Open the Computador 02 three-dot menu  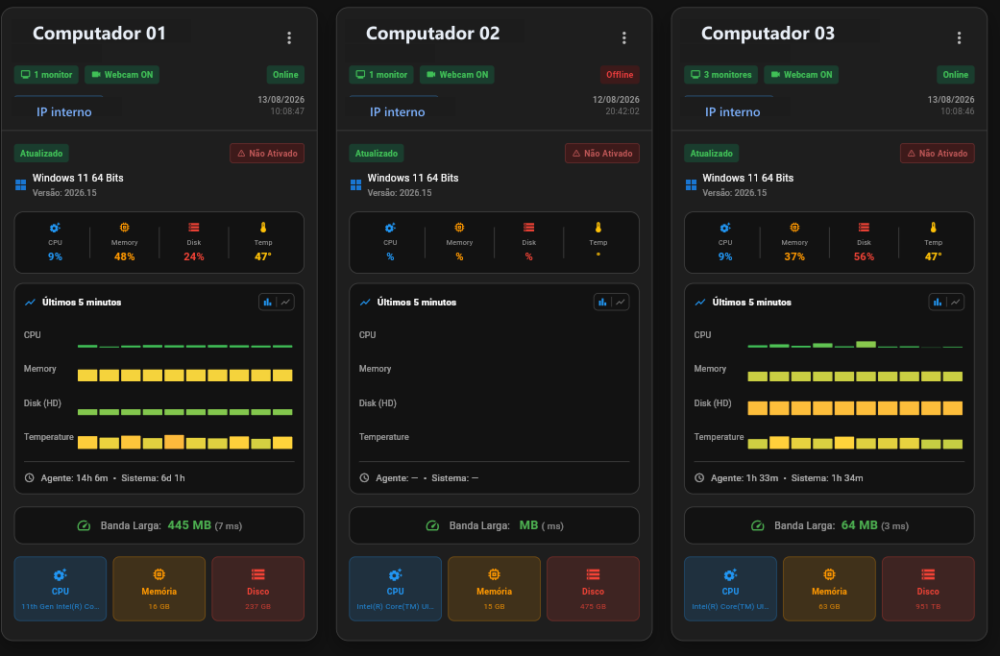click(623, 38)
